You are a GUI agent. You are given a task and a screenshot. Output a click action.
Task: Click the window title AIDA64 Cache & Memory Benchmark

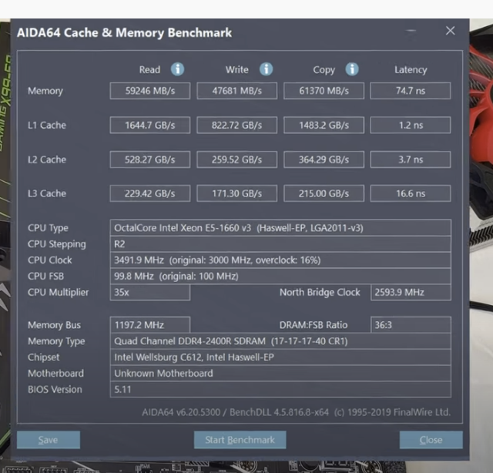[x=125, y=32]
